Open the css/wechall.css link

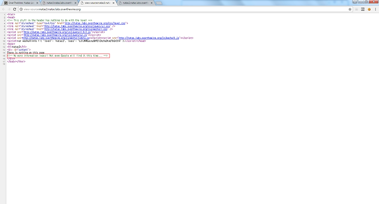click(x=76, y=29)
